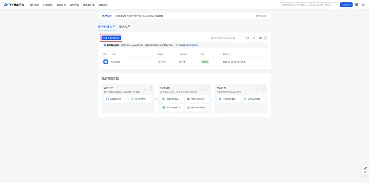Click Luke's avatar in the owner column
This screenshot has width=369, height=183.
pyautogui.click(x=159, y=62)
